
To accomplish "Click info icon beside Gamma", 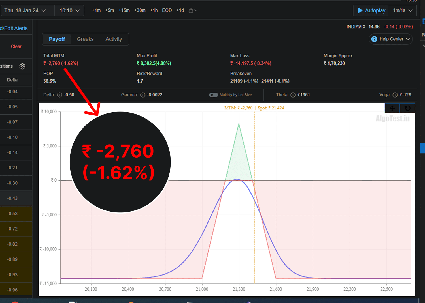I will (x=143, y=95).
